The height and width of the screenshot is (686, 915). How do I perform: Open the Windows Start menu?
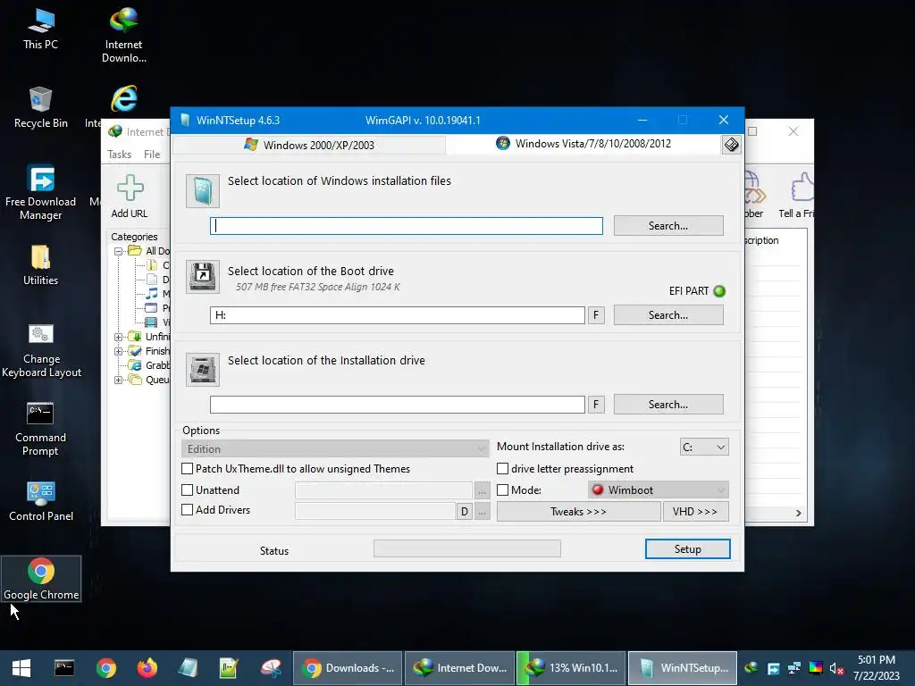tap(21, 668)
